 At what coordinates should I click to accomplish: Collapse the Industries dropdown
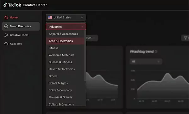point(66,27)
